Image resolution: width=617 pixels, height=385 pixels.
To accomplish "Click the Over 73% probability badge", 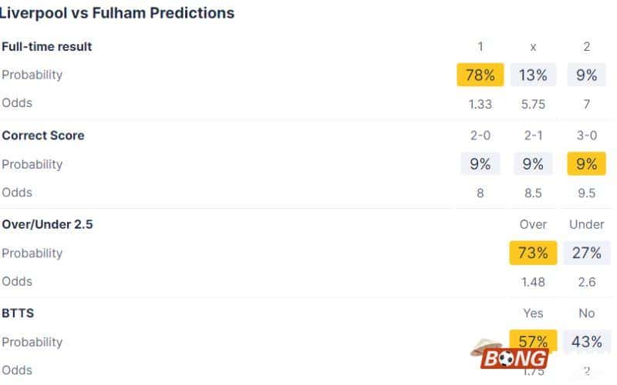I will point(533,253).
